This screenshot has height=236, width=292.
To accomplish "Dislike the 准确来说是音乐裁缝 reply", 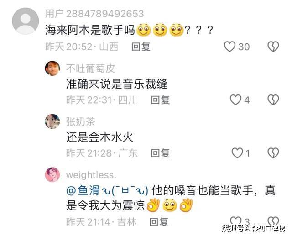I will point(273,100).
